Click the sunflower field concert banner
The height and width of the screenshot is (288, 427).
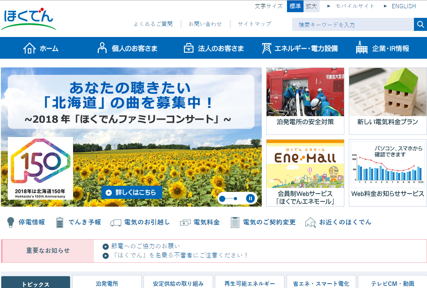pos(131,137)
